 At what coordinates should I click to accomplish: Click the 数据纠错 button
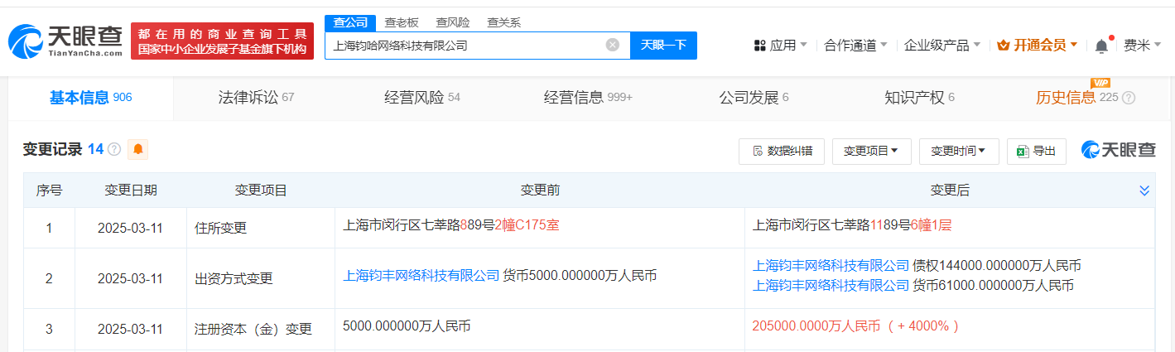point(782,151)
